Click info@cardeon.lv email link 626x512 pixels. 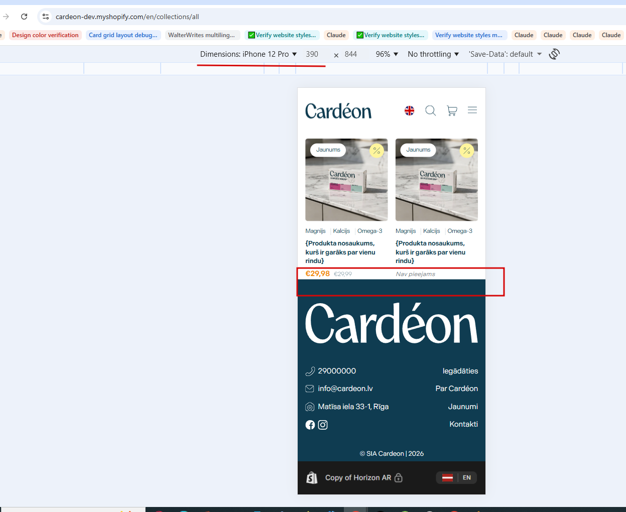coord(345,389)
